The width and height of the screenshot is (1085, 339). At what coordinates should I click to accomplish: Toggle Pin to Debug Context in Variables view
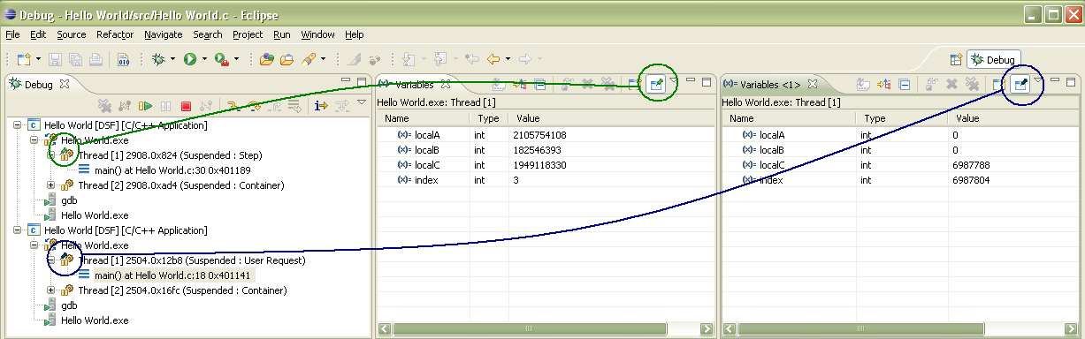(656, 85)
